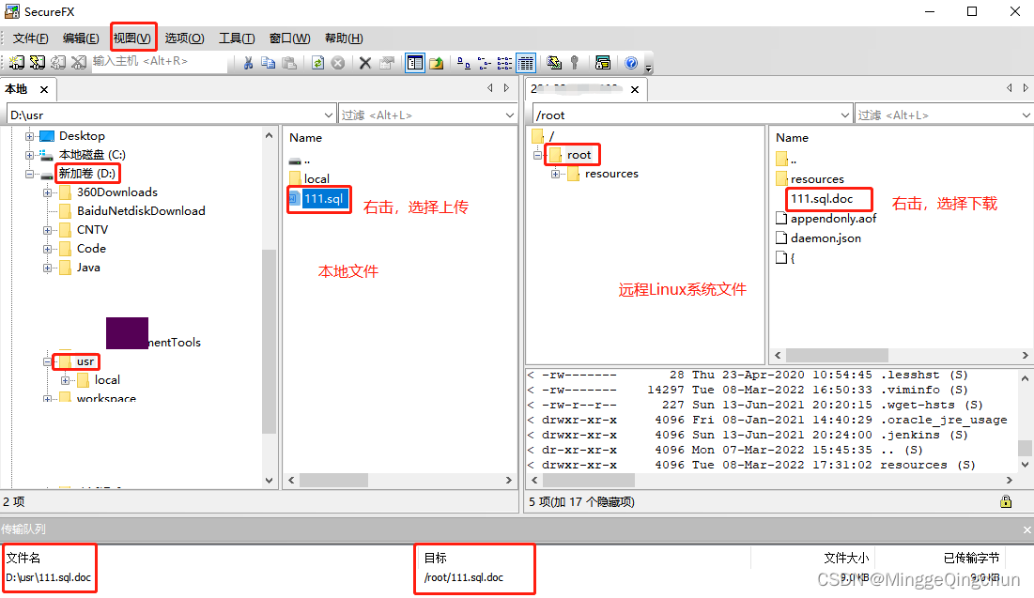Expand the local subfolder node
The height and width of the screenshot is (598, 1034).
[65, 380]
